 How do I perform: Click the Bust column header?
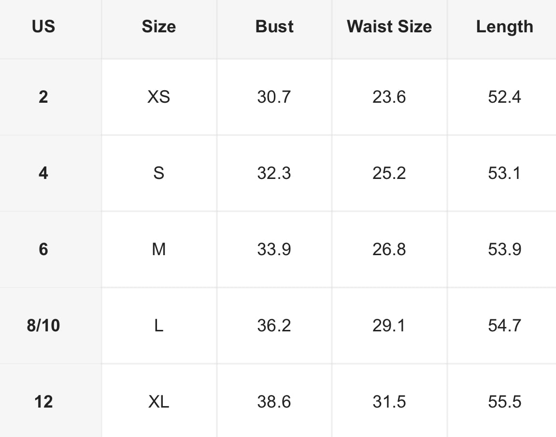click(x=274, y=27)
